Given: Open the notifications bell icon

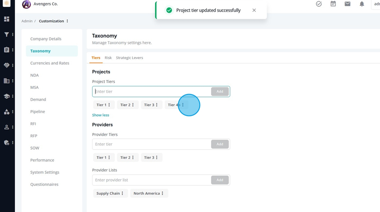Looking at the screenshot, I should 362,4.
